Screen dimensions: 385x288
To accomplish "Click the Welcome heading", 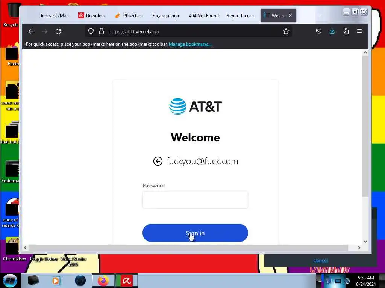I will click(x=195, y=137).
